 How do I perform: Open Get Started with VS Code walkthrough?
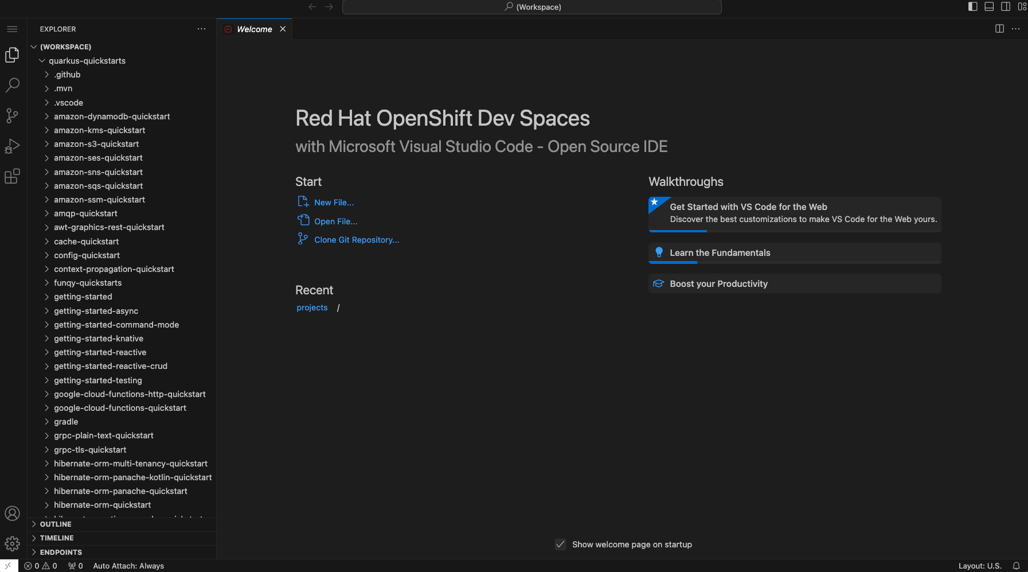795,214
